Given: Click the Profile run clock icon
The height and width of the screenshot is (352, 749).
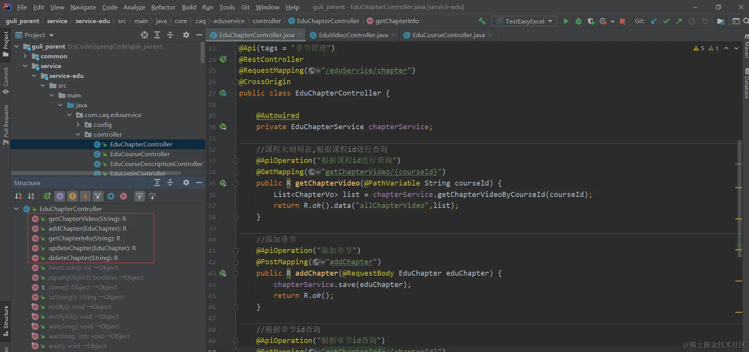Looking at the screenshot, I should pyautogui.click(x=603, y=21).
